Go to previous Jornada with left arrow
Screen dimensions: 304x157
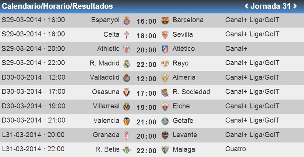coord(246,6)
